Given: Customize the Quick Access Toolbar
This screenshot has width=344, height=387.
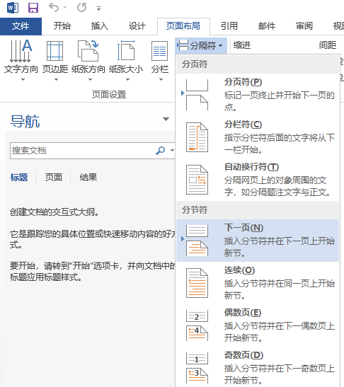Looking at the screenshot, I should pyautogui.click(x=99, y=8).
